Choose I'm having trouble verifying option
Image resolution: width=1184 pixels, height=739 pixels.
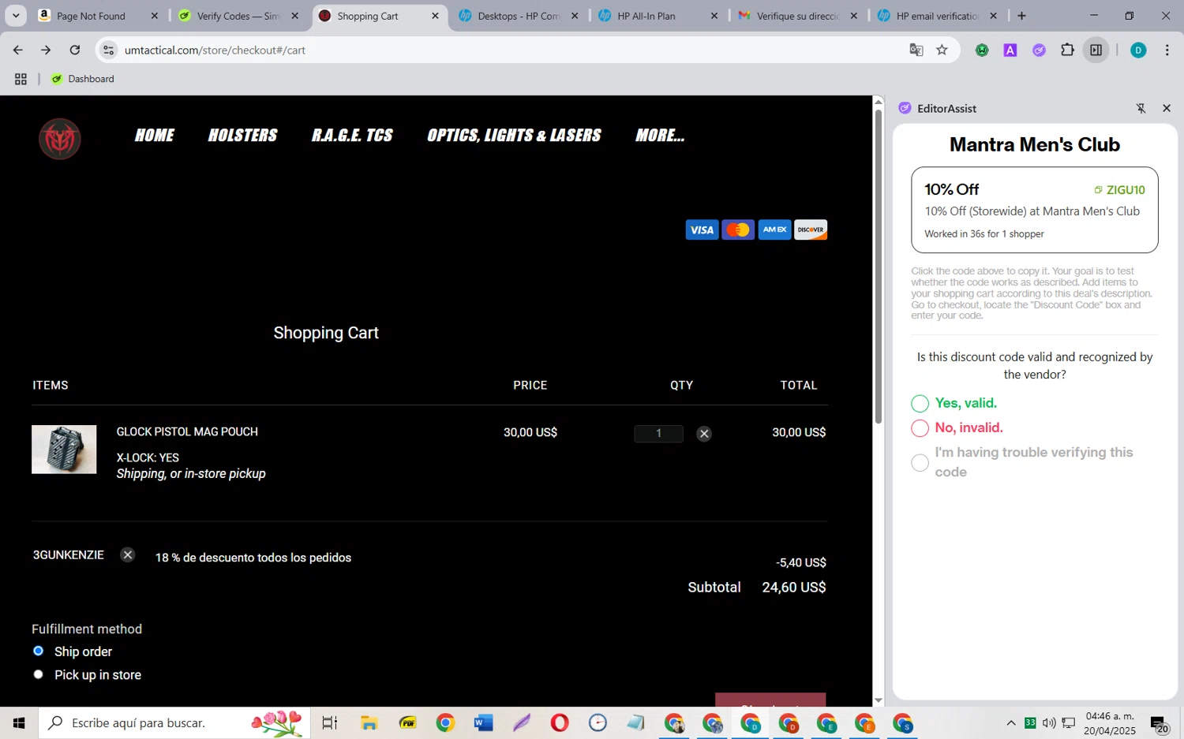point(920,463)
